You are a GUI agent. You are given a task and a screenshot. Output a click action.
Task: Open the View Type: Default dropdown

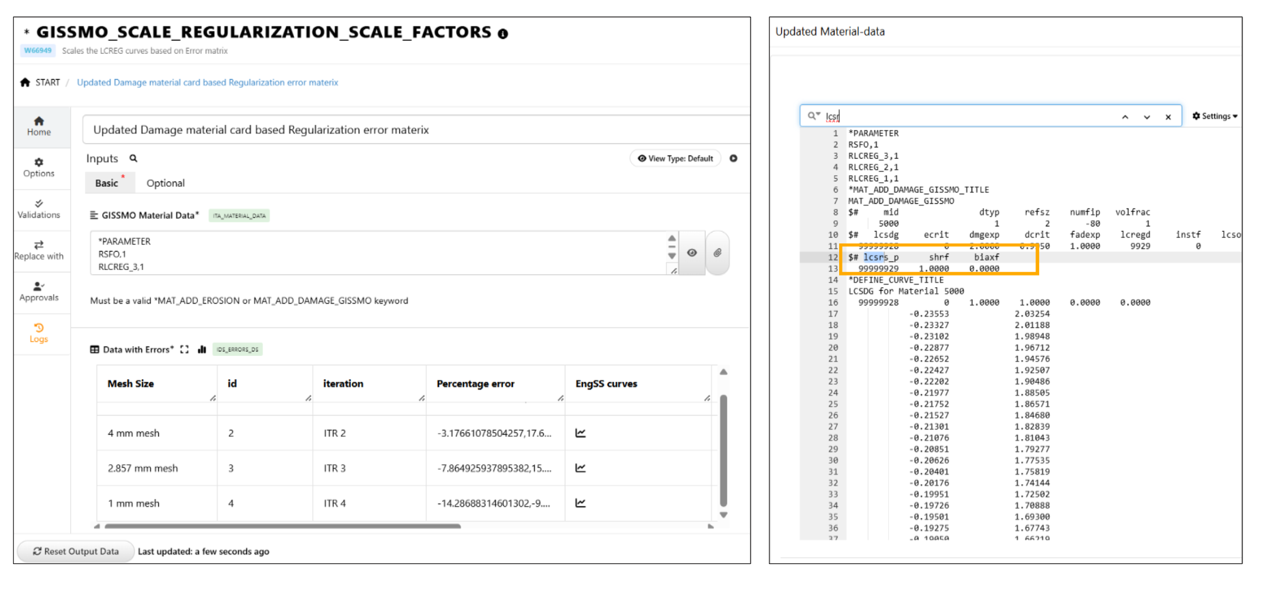[x=675, y=158]
